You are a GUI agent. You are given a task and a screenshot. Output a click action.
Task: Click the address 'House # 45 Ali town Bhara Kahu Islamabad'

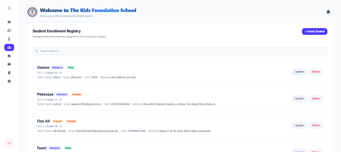(x=184, y=131)
